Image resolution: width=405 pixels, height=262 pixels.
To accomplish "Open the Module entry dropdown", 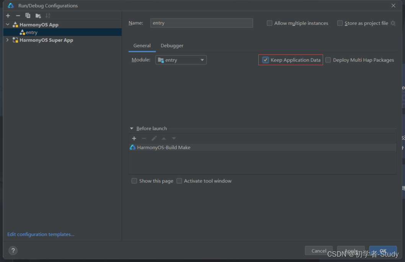I will coord(181,60).
